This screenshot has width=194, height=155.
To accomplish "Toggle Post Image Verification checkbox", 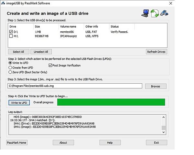I will 50,65.
